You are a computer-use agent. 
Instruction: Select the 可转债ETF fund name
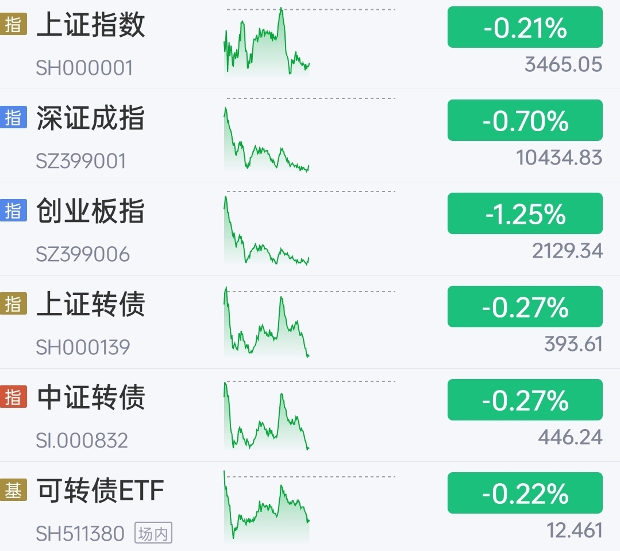pos(101,491)
